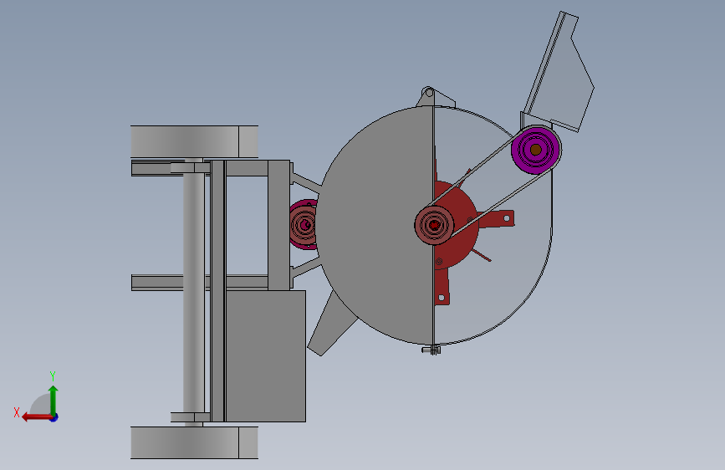Image resolution: width=725 pixels, height=470 pixels.
Task: Select the pulley at the housing center
Action: [x=434, y=225]
